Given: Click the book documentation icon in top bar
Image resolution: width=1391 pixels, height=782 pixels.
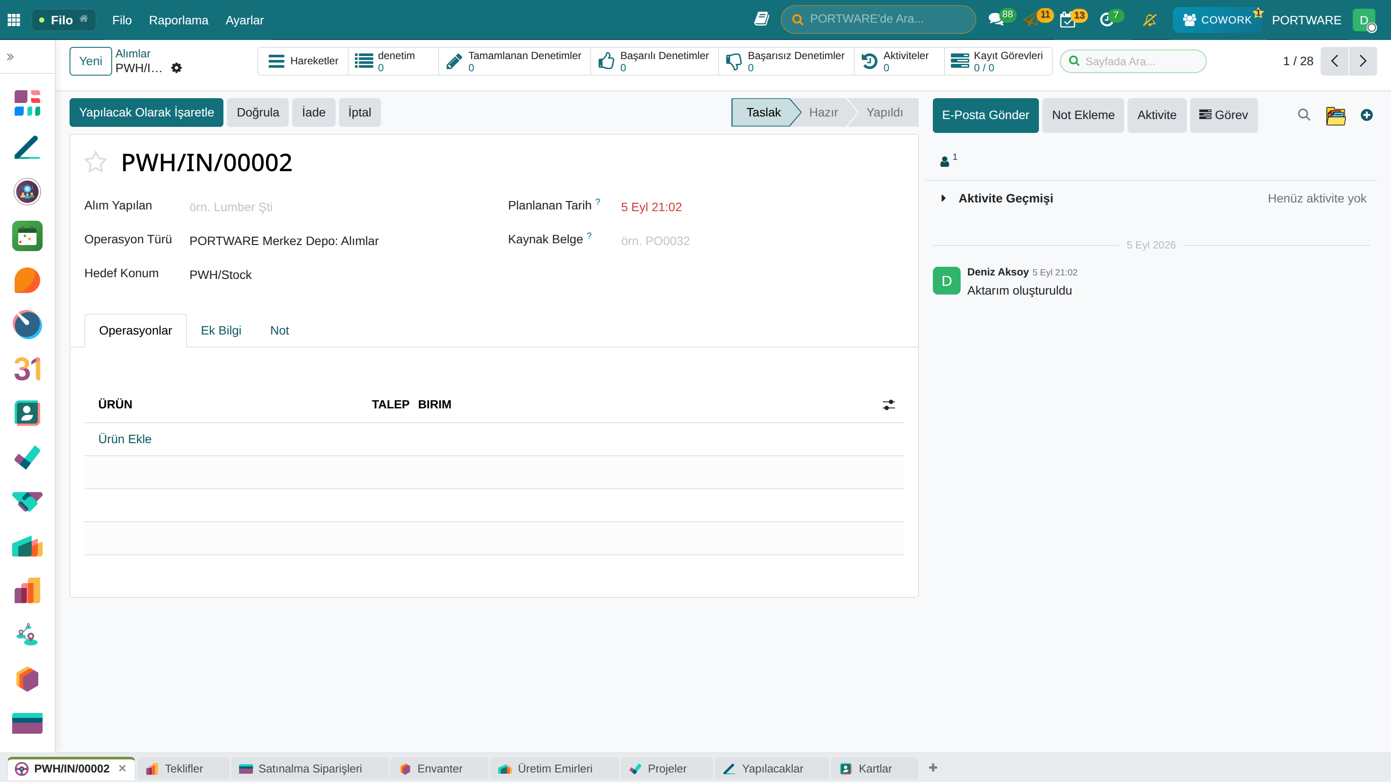Looking at the screenshot, I should tap(762, 20).
